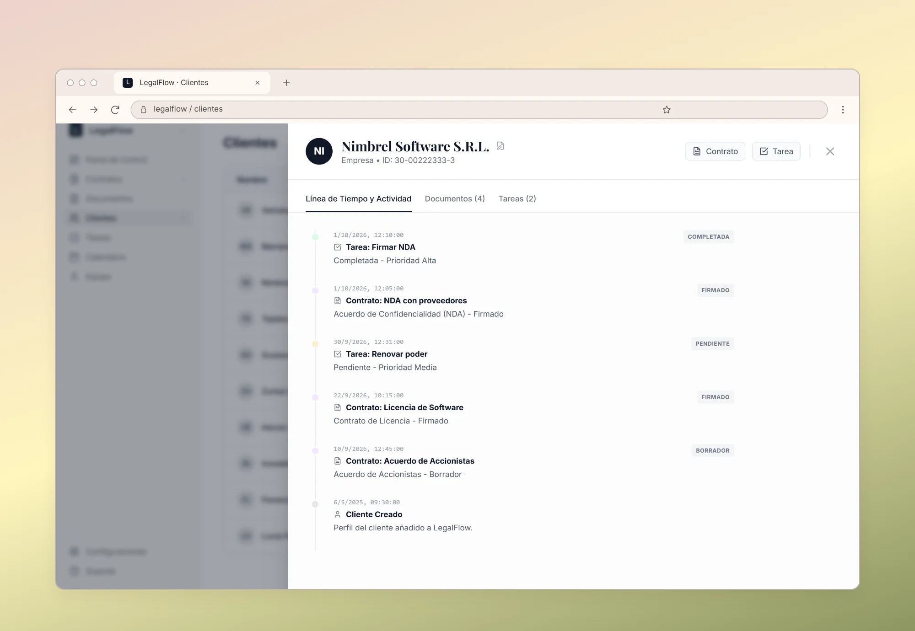The image size is (915, 631).
Task: Click the document icon beside Contrato: NDA con proveedores
Action: (338, 301)
